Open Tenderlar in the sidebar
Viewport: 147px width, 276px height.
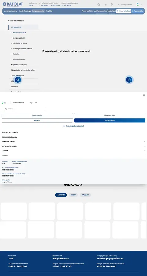pyautogui.click(x=14, y=86)
